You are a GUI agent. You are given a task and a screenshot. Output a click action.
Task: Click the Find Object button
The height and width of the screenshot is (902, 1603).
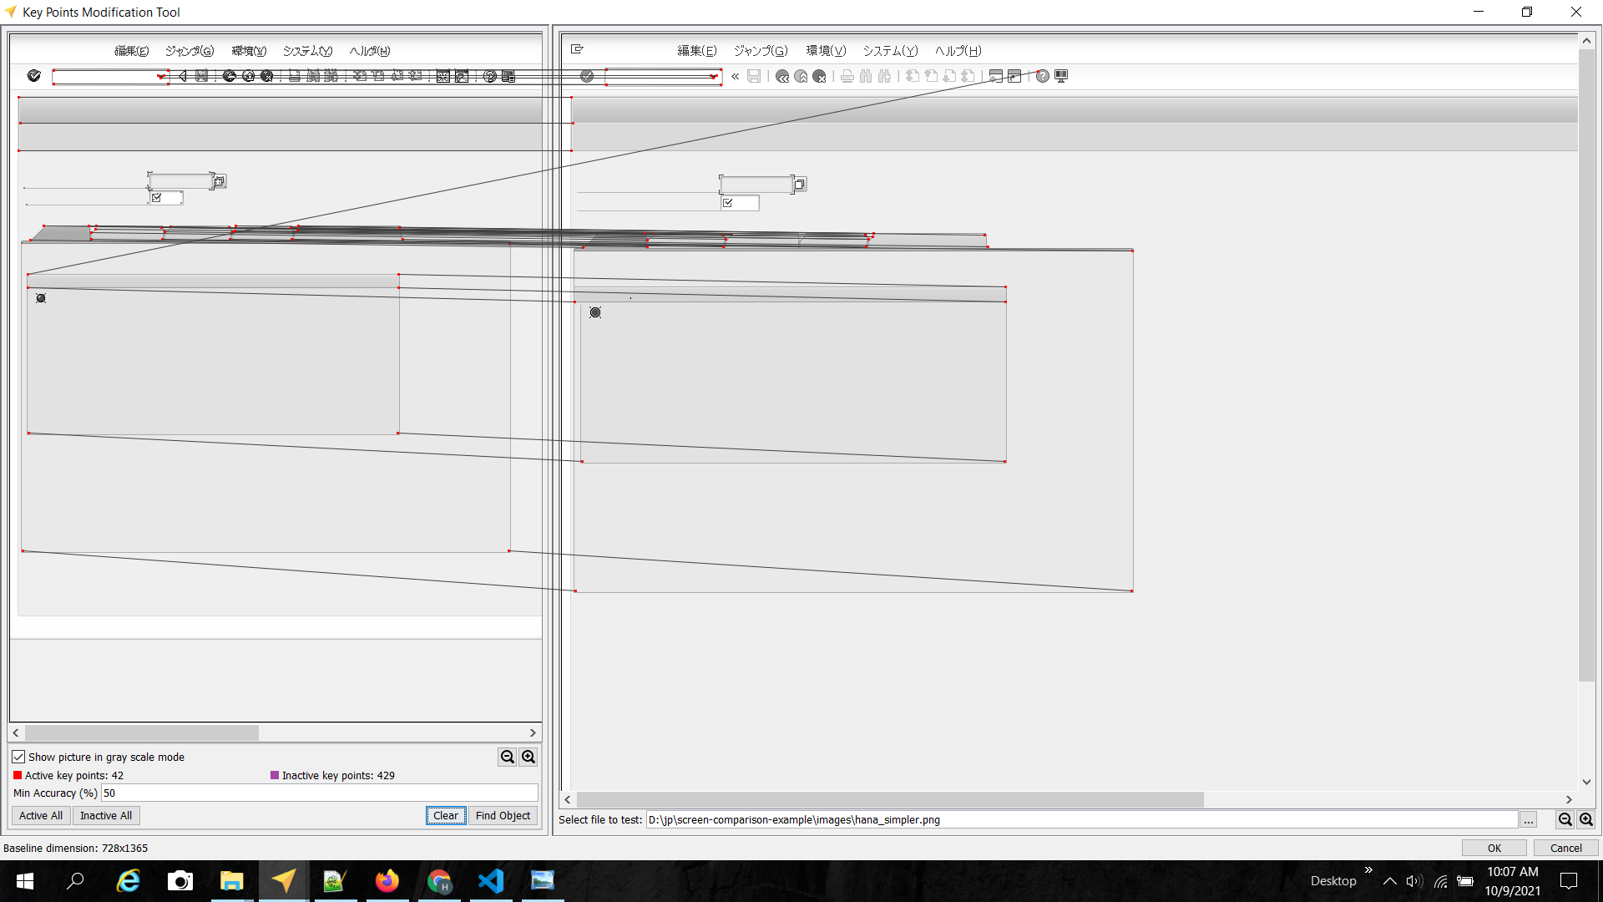point(503,816)
